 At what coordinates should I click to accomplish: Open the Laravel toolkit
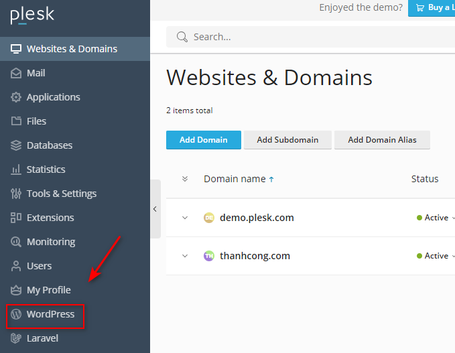pos(75,338)
